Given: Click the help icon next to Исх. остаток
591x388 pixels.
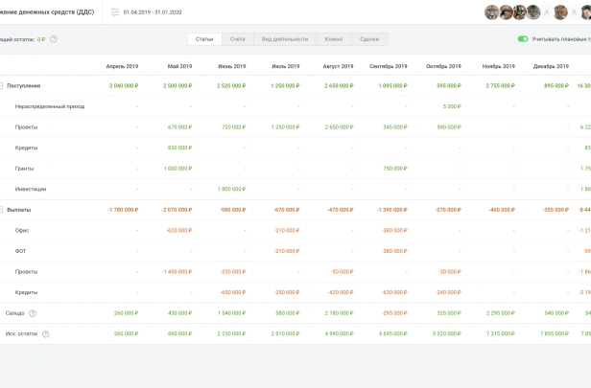Looking at the screenshot, I should tap(46, 333).
